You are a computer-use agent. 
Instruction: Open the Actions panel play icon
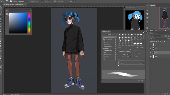(147, 10)
